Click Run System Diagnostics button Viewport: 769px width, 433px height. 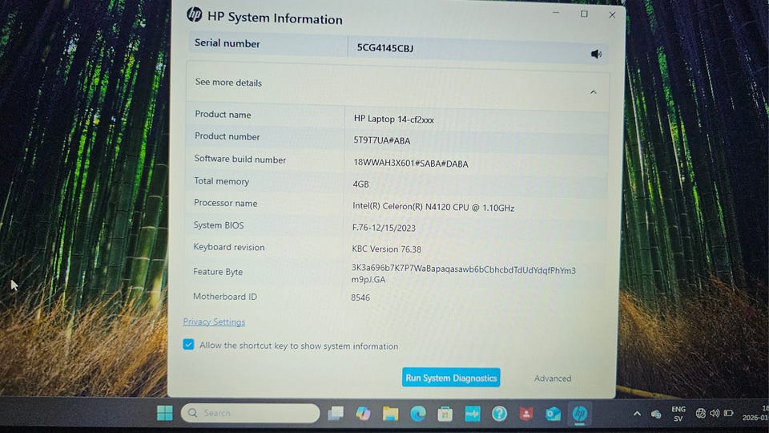(x=451, y=378)
